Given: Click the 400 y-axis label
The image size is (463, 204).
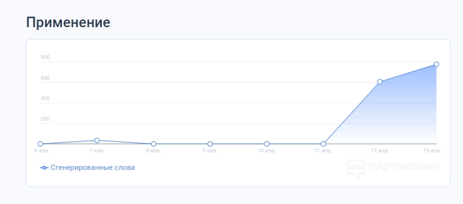Looking at the screenshot, I should pyautogui.click(x=45, y=99).
